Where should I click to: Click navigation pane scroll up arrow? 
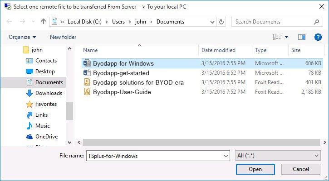pyautogui.click(x=70, y=48)
